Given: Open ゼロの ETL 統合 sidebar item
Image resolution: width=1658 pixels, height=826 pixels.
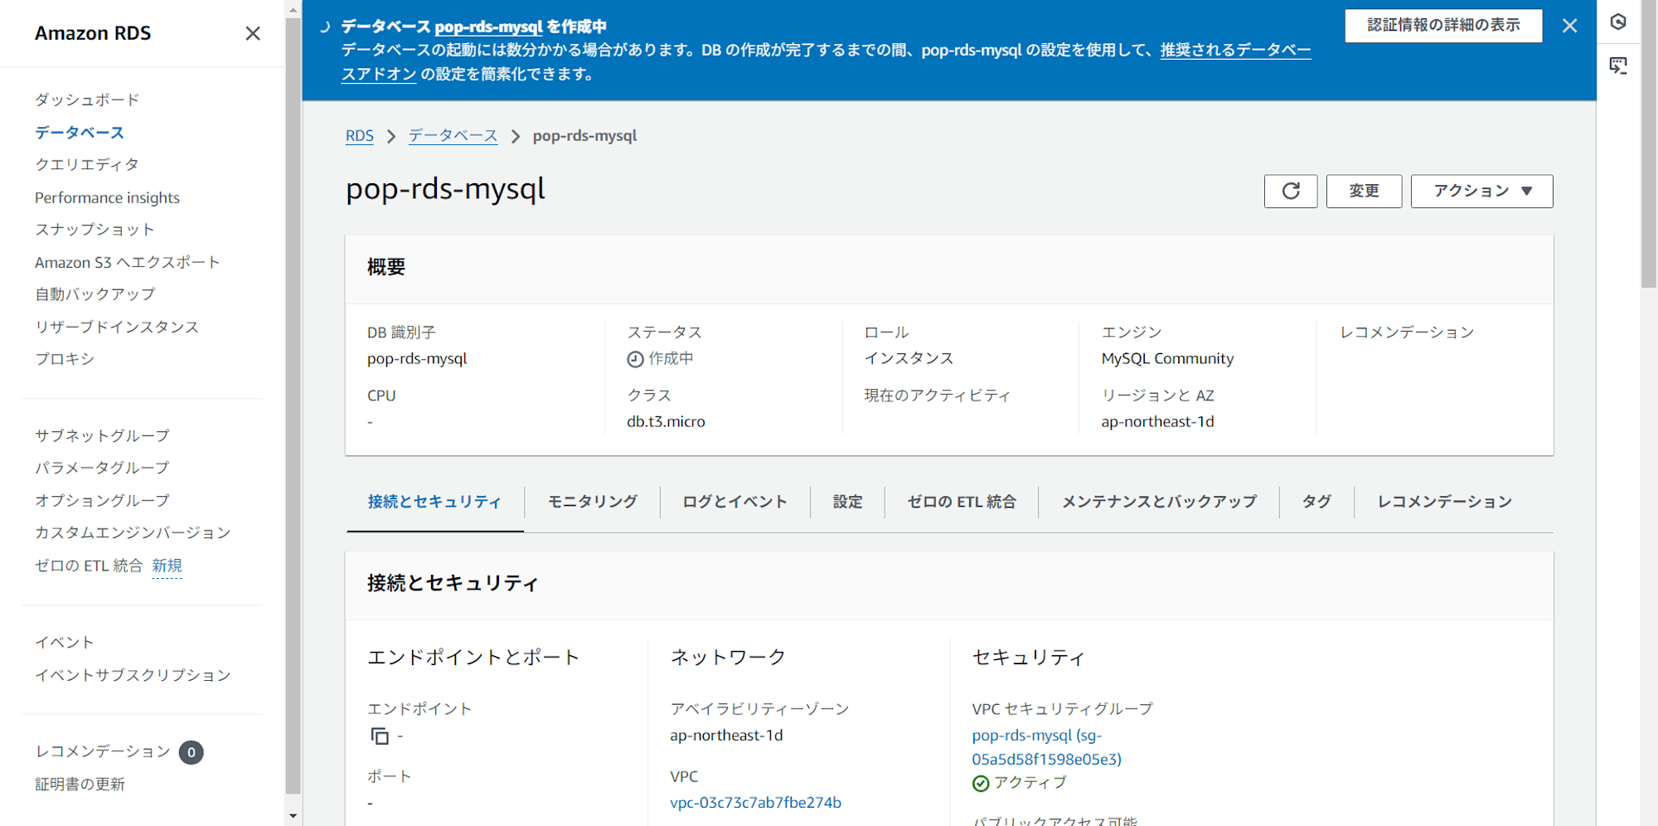Looking at the screenshot, I should [x=89, y=566].
